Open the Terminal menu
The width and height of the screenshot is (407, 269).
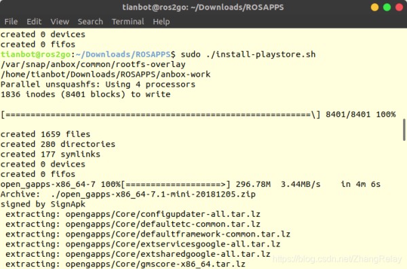tap(128, 22)
